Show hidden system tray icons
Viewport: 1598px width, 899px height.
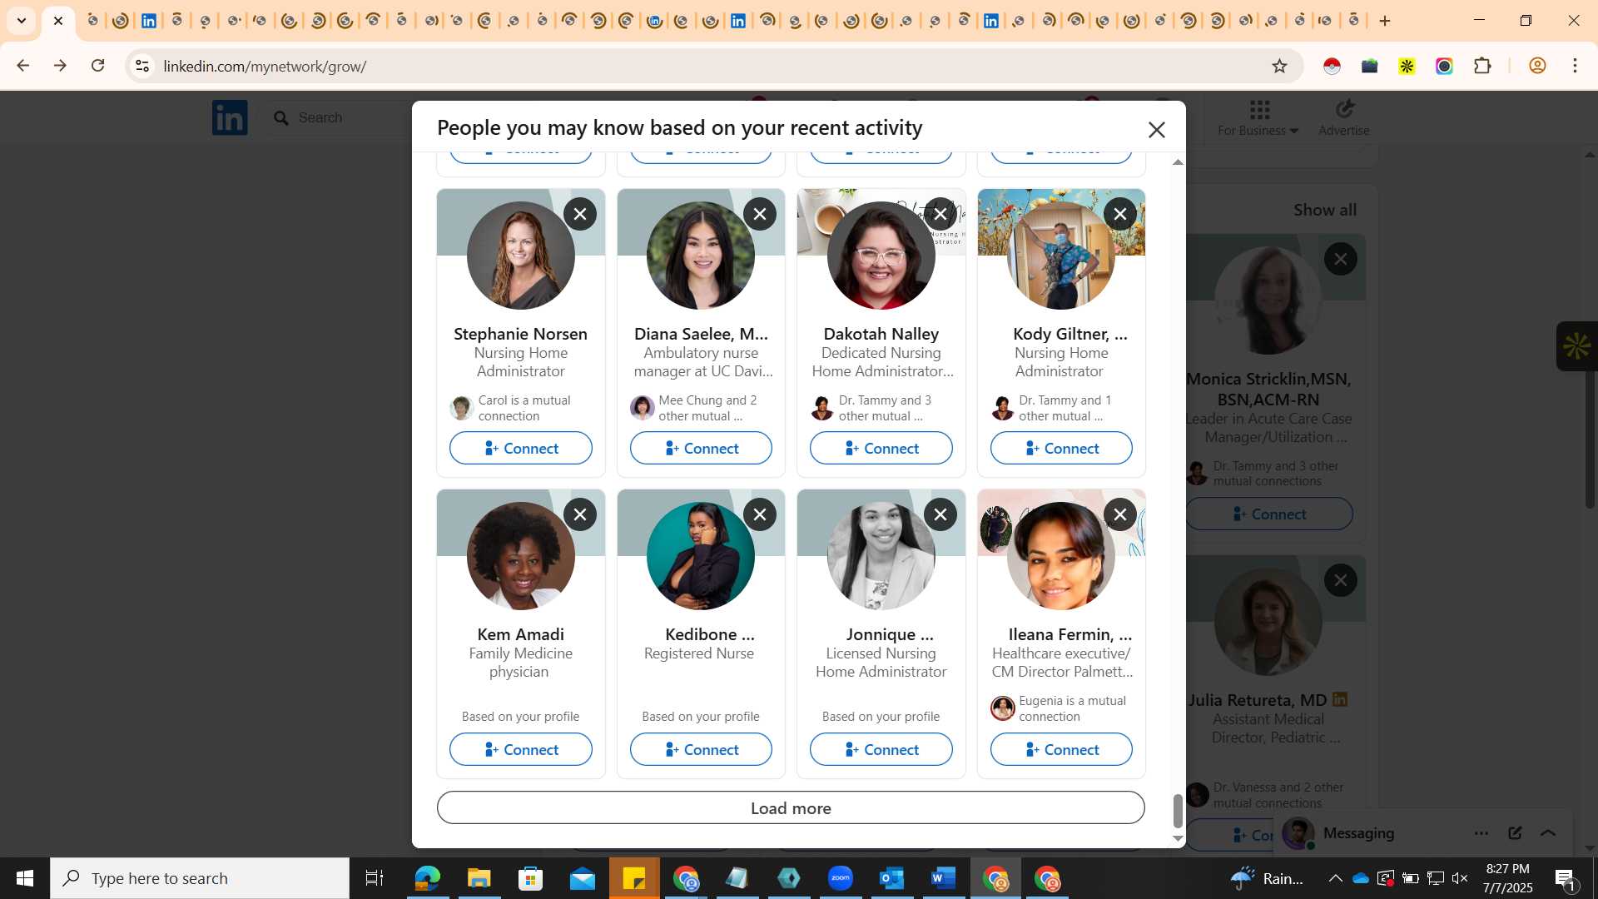(1335, 878)
